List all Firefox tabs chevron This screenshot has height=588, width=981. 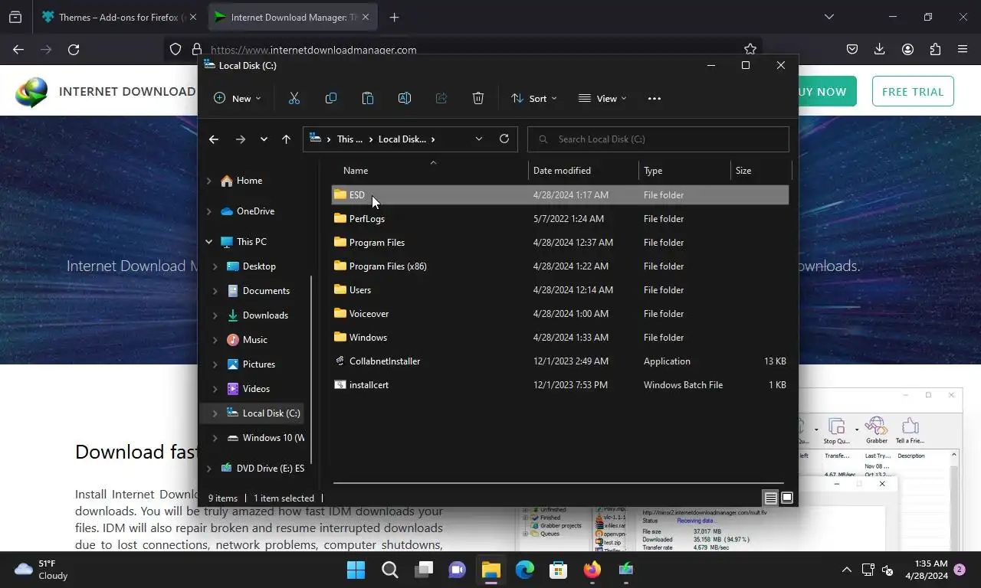point(828,17)
